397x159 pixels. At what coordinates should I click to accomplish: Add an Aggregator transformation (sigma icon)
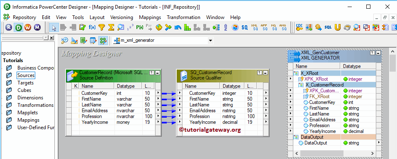tap(111, 27)
